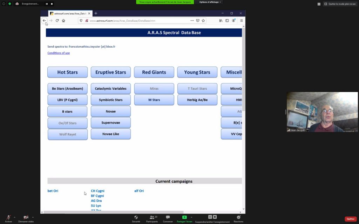Click the Hot Stars category button
The height and width of the screenshot is (224, 359).
[68, 72]
